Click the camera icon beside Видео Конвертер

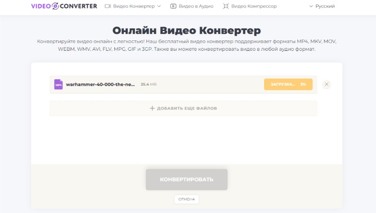click(x=108, y=6)
